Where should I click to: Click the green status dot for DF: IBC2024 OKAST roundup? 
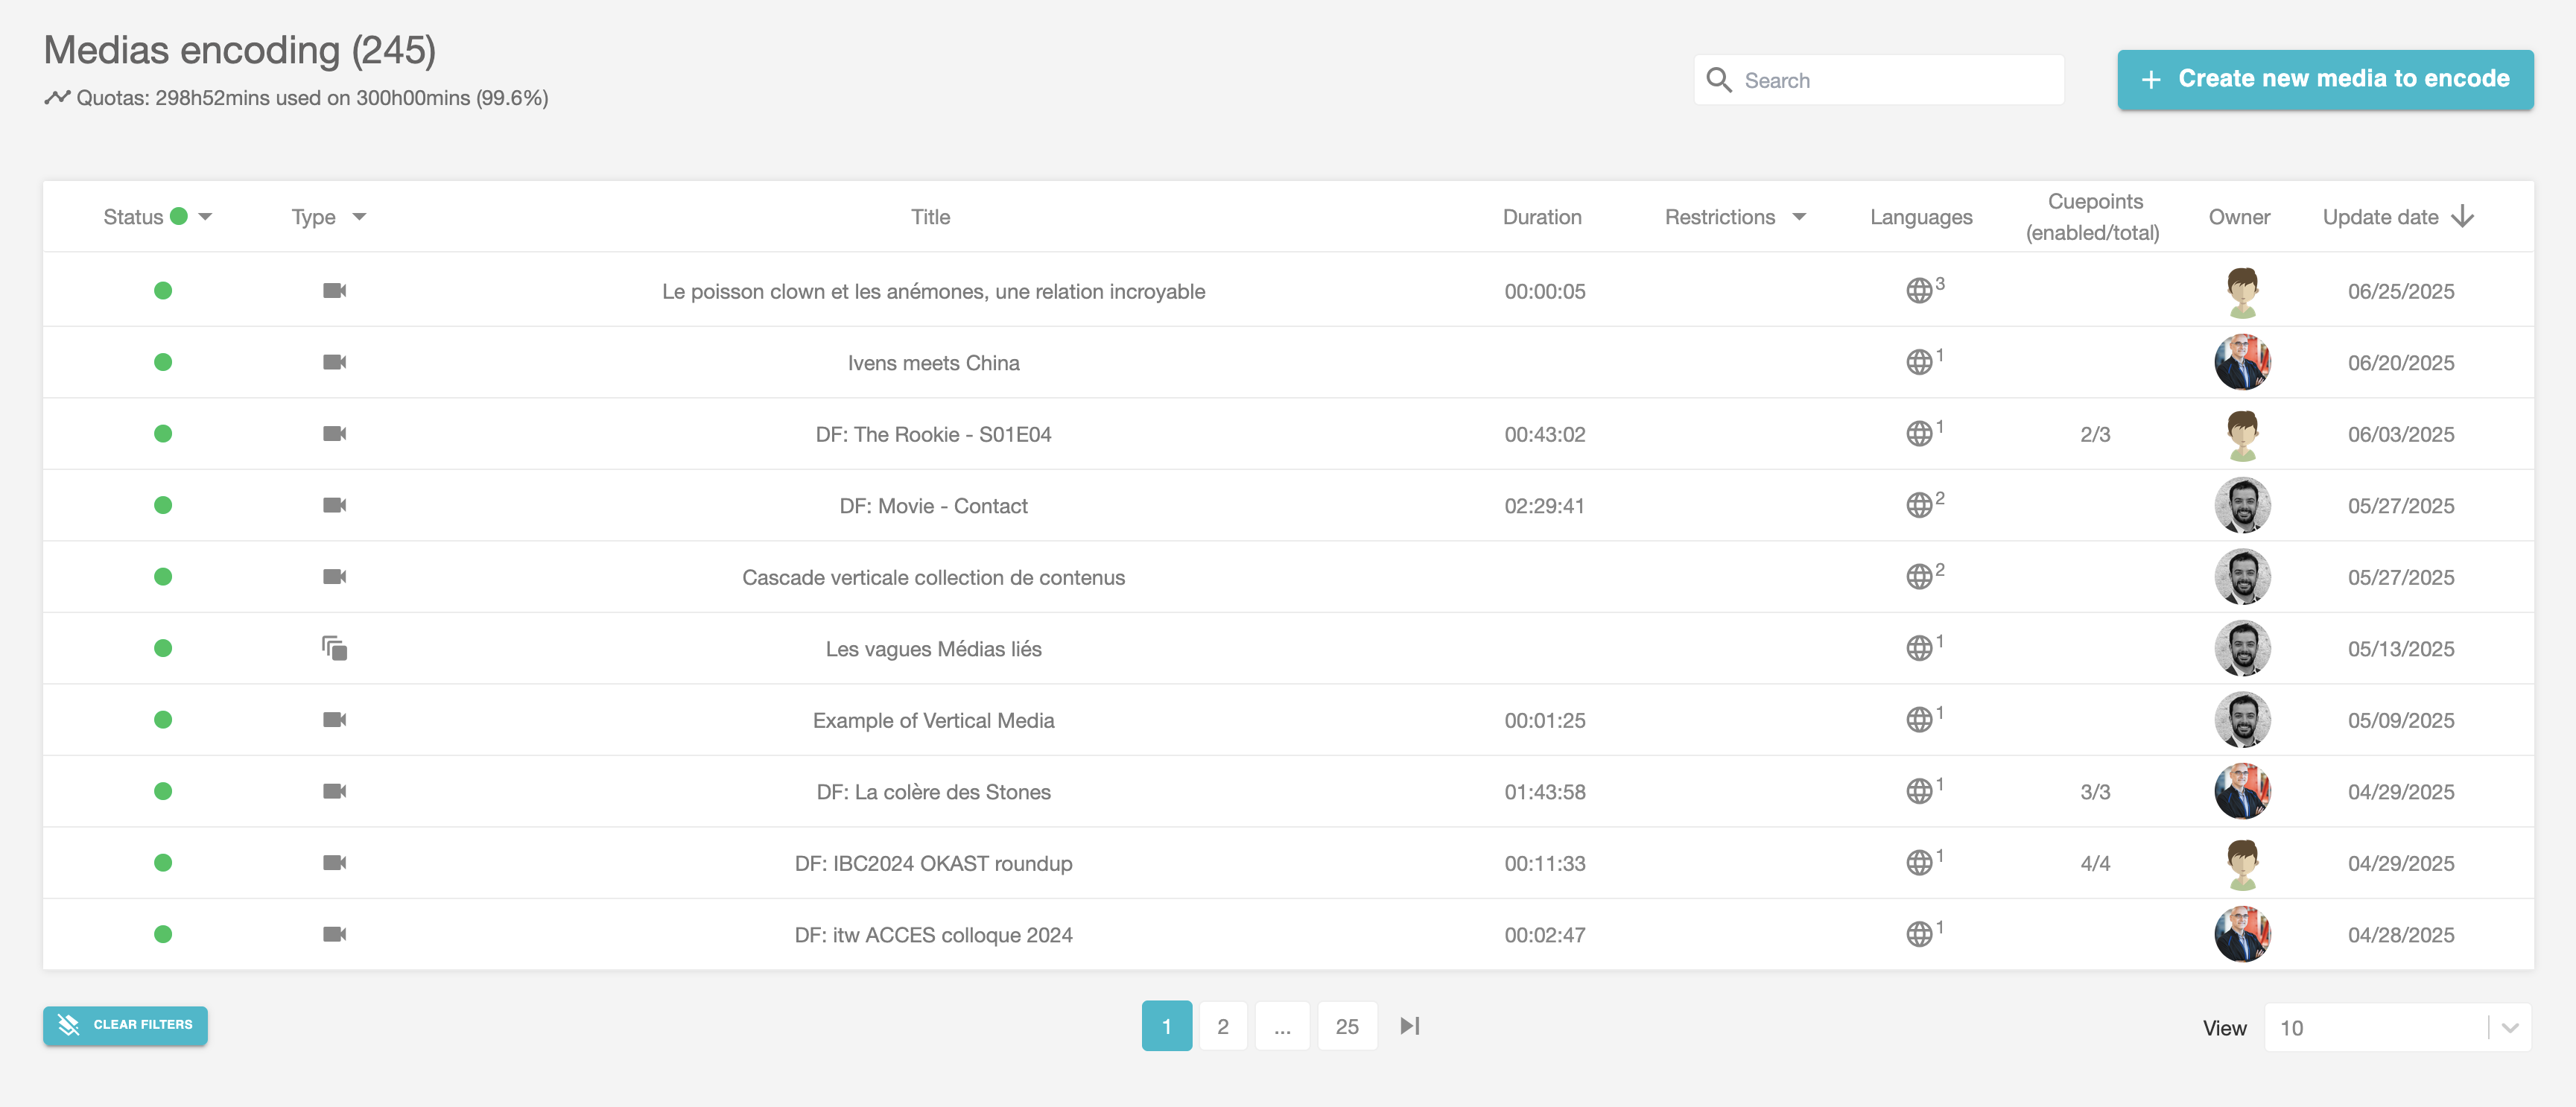pyautogui.click(x=163, y=863)
